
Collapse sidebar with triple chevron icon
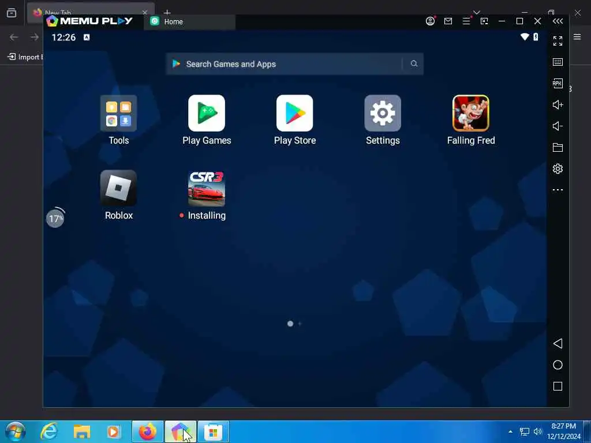point(558,21)
